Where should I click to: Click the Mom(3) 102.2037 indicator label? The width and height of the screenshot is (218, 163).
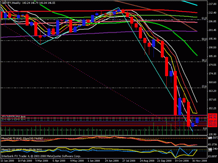[11, 150]
